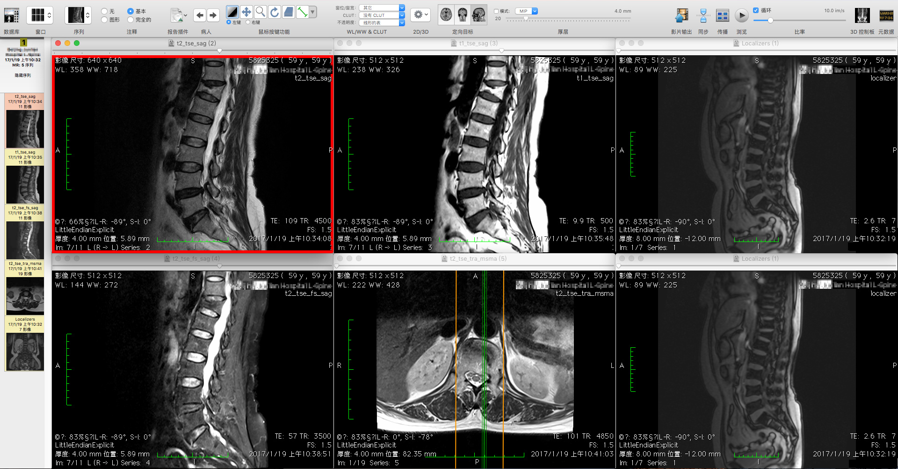Open the window layout tiling dropdown
The height and width of the screenshot is (469, 898).
point(39,15)
